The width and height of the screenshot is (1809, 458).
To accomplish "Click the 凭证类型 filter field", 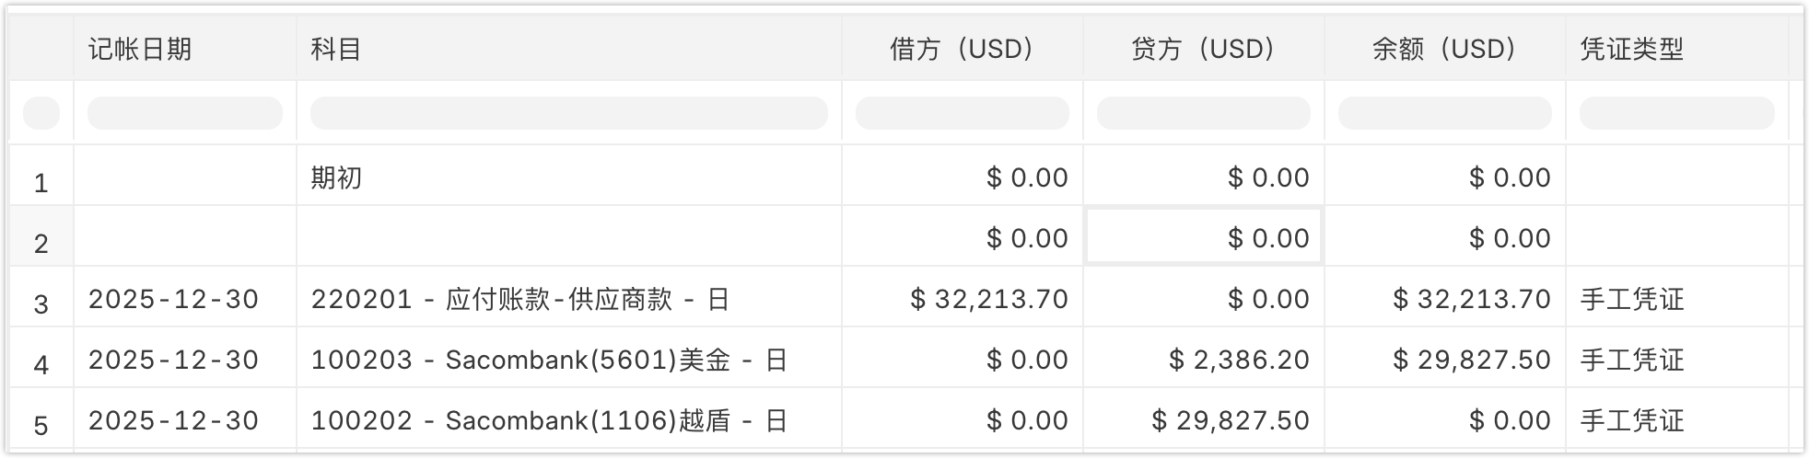I will tap(1676, 113).
